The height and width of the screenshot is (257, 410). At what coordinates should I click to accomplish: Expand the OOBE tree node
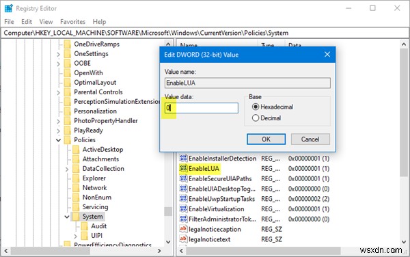click(58, 64)
